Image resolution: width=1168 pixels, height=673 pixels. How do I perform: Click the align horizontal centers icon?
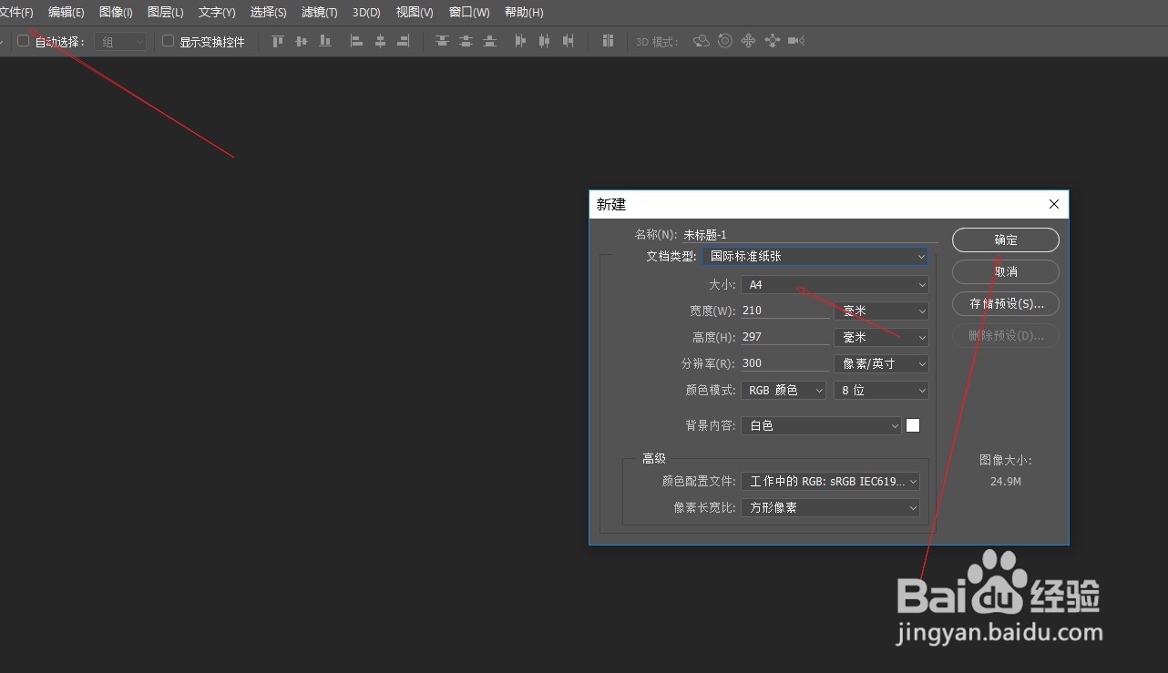tap(380, 41)
